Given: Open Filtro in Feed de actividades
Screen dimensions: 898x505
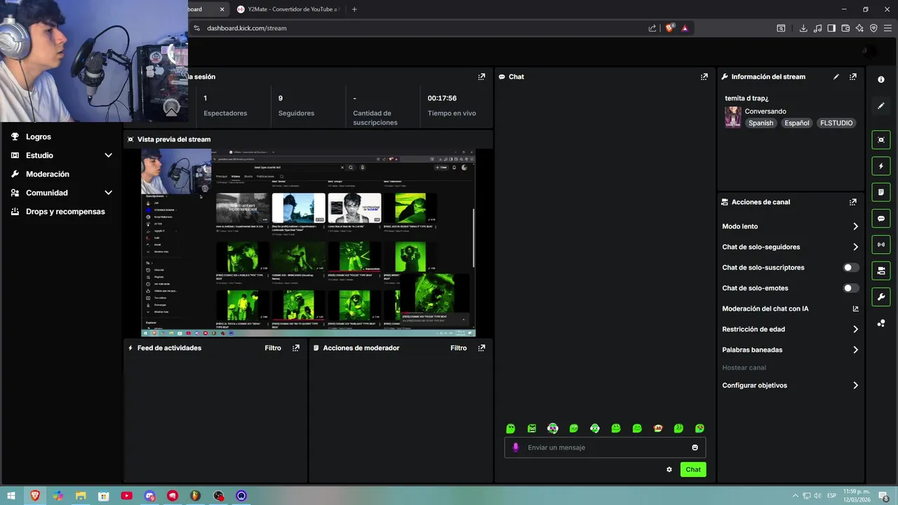Looking at the screenshot, I should pos(273,348).
